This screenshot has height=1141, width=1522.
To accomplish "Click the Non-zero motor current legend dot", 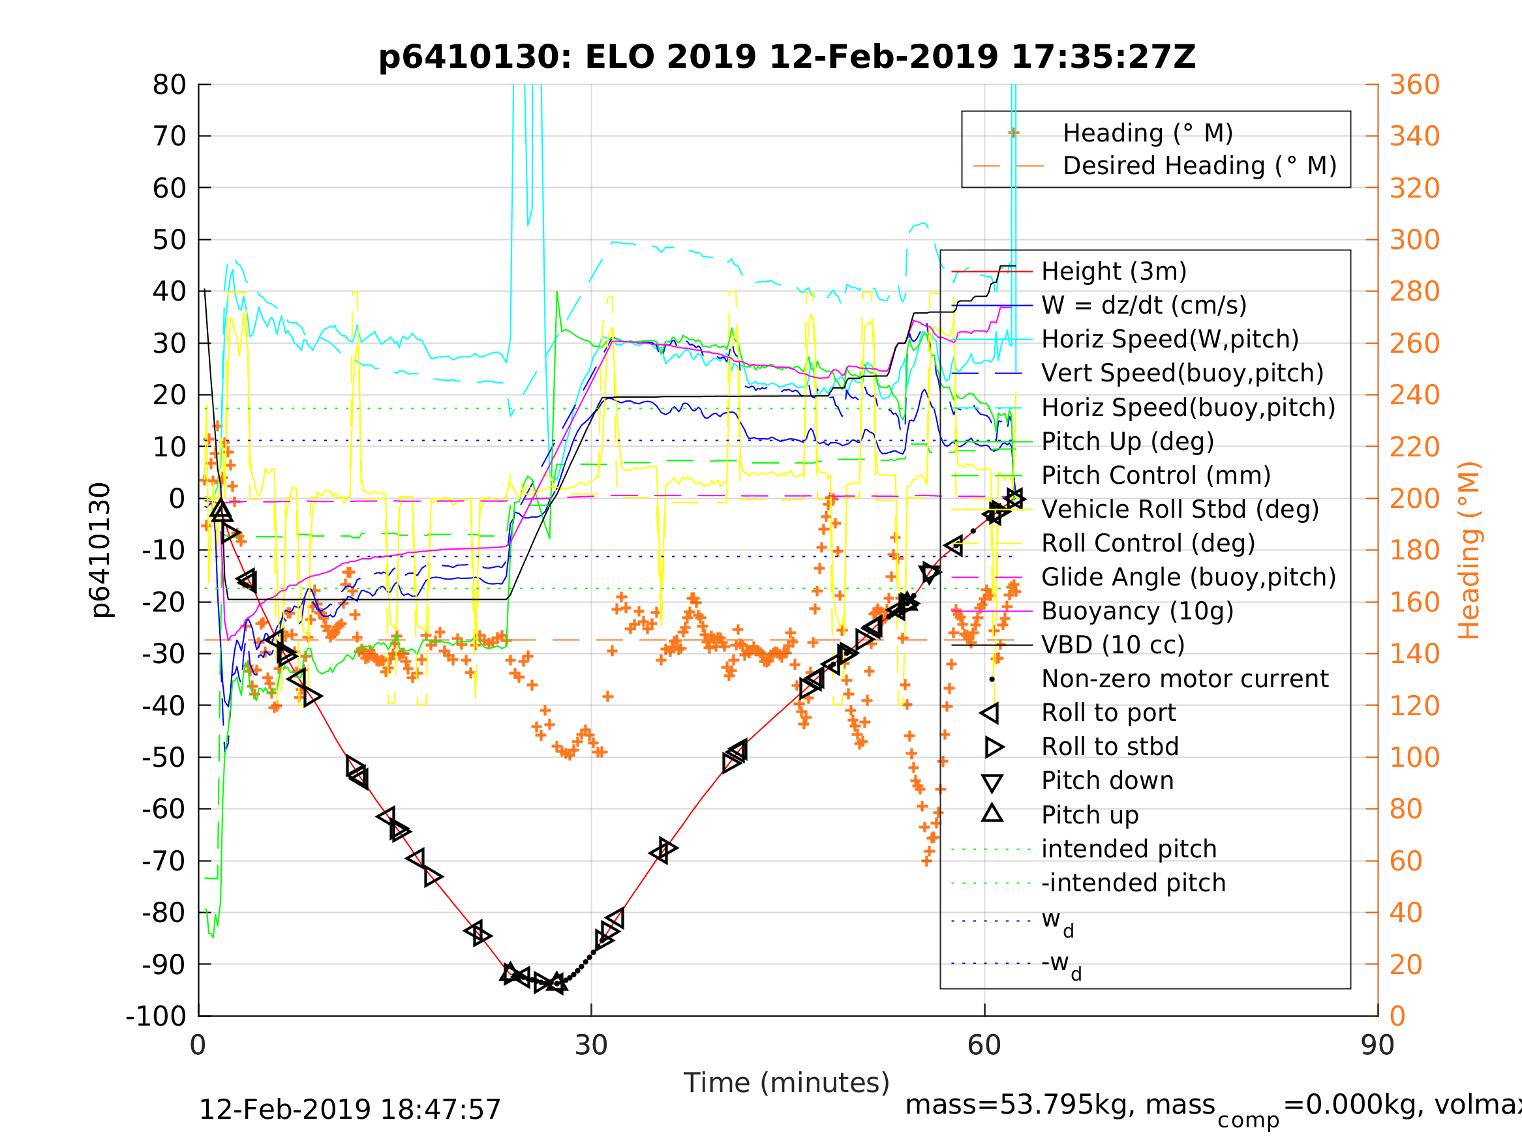I will pyautogui.click(x=992, y=679).
